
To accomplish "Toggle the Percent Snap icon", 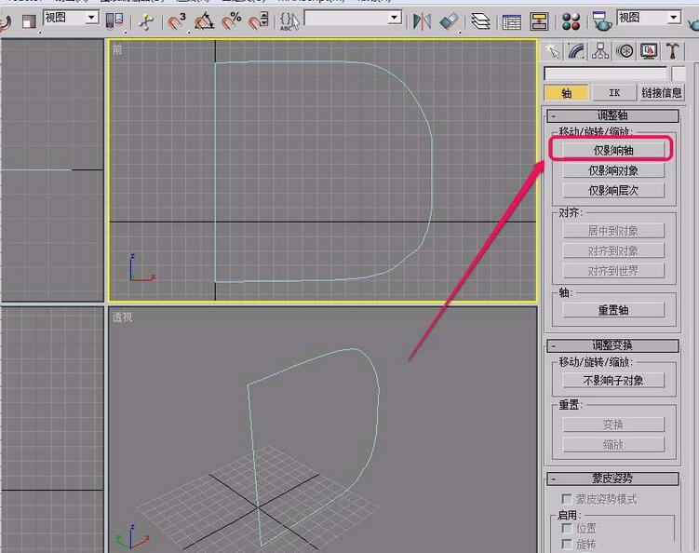I will tap(232, 21).
